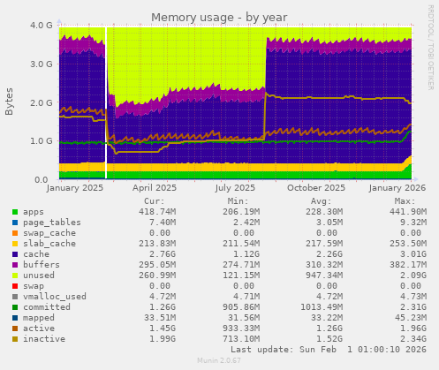Click the swap red legend swatch
Screen dimensions: 439x370
15,286
